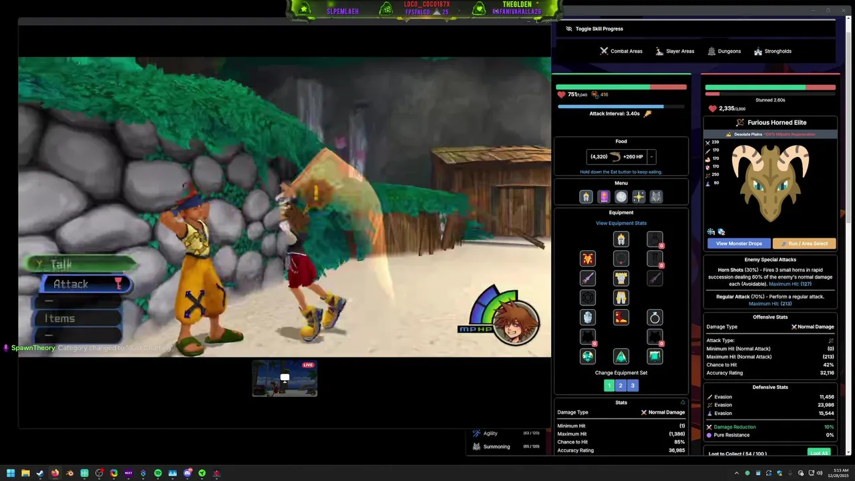The width and height of the screenshot is (855, 481).
Task: Open the Combat Areas tab
Action: [x=621, y=51]
